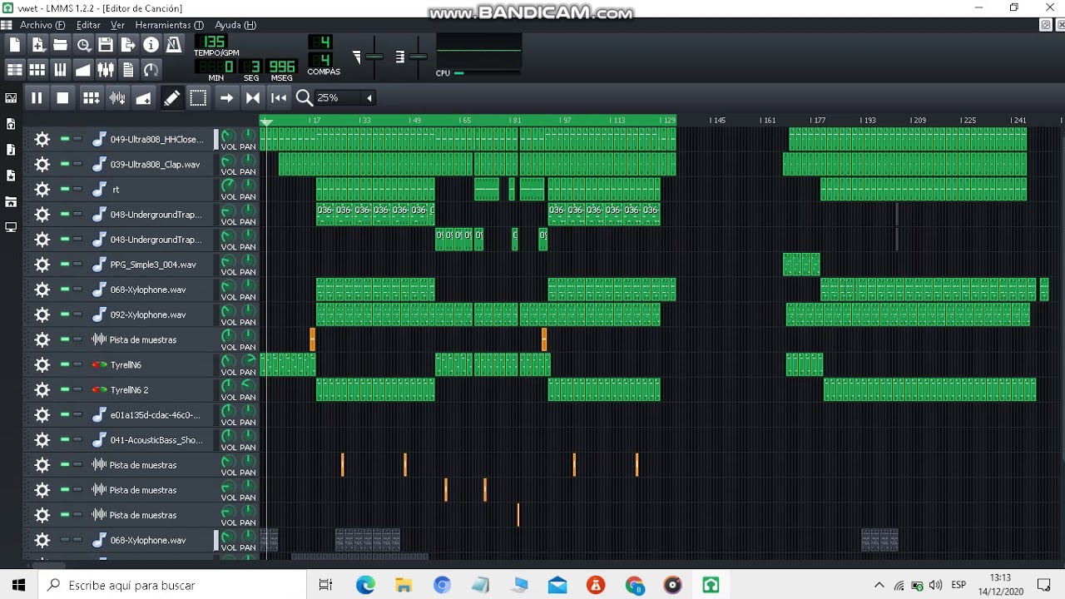Show the Automation Editor

coord(83,70)
